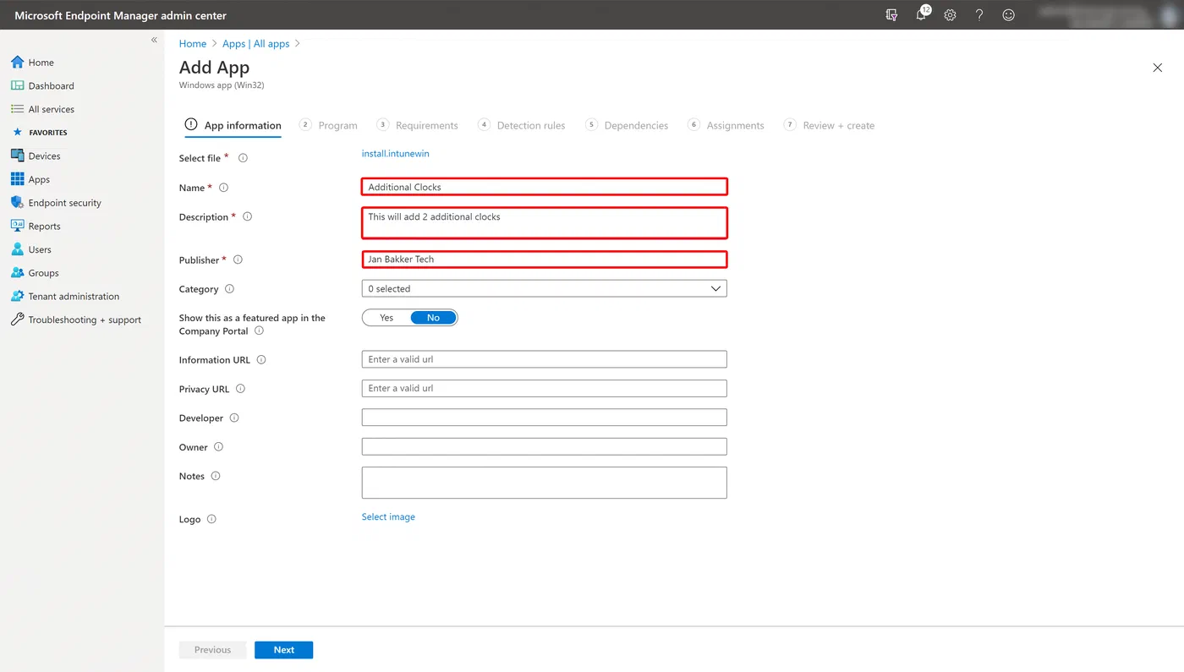Show info tooltip for Logo
This screenshot has height=672, width=1184.
[x=211, y=519]
